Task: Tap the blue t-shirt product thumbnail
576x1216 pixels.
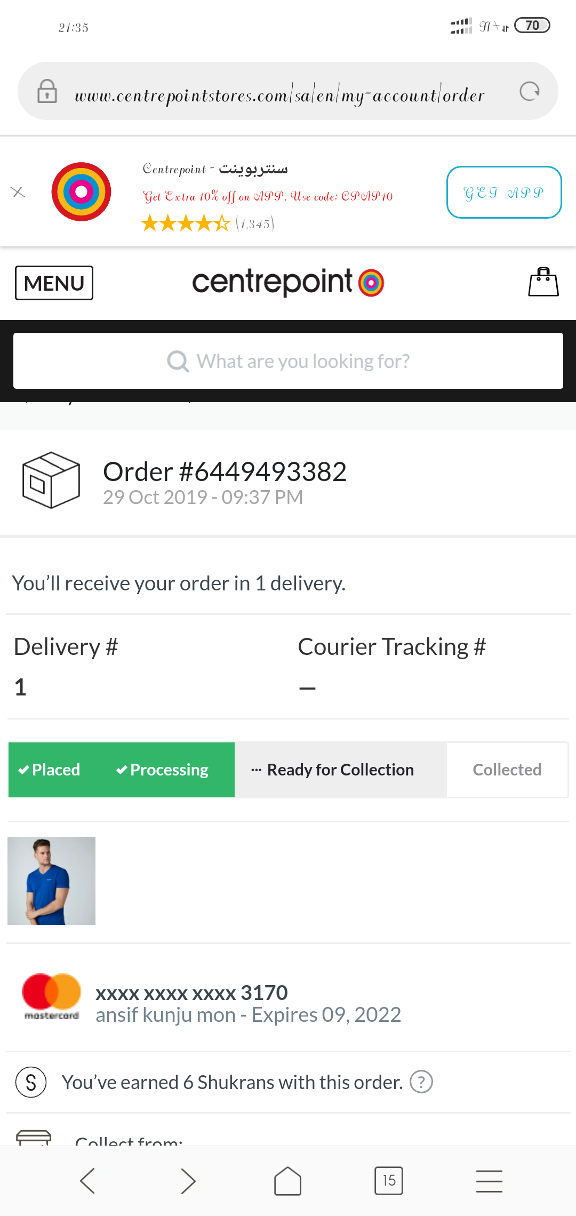Action: tap(52, 881)
